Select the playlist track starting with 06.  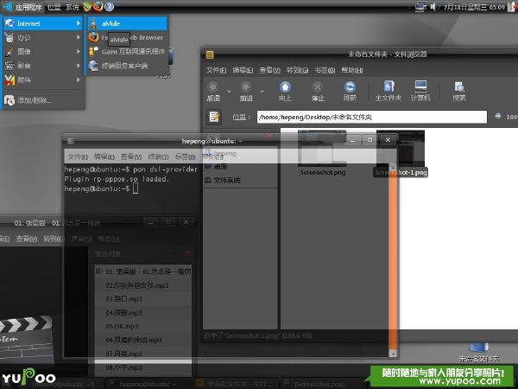[143, 340]
